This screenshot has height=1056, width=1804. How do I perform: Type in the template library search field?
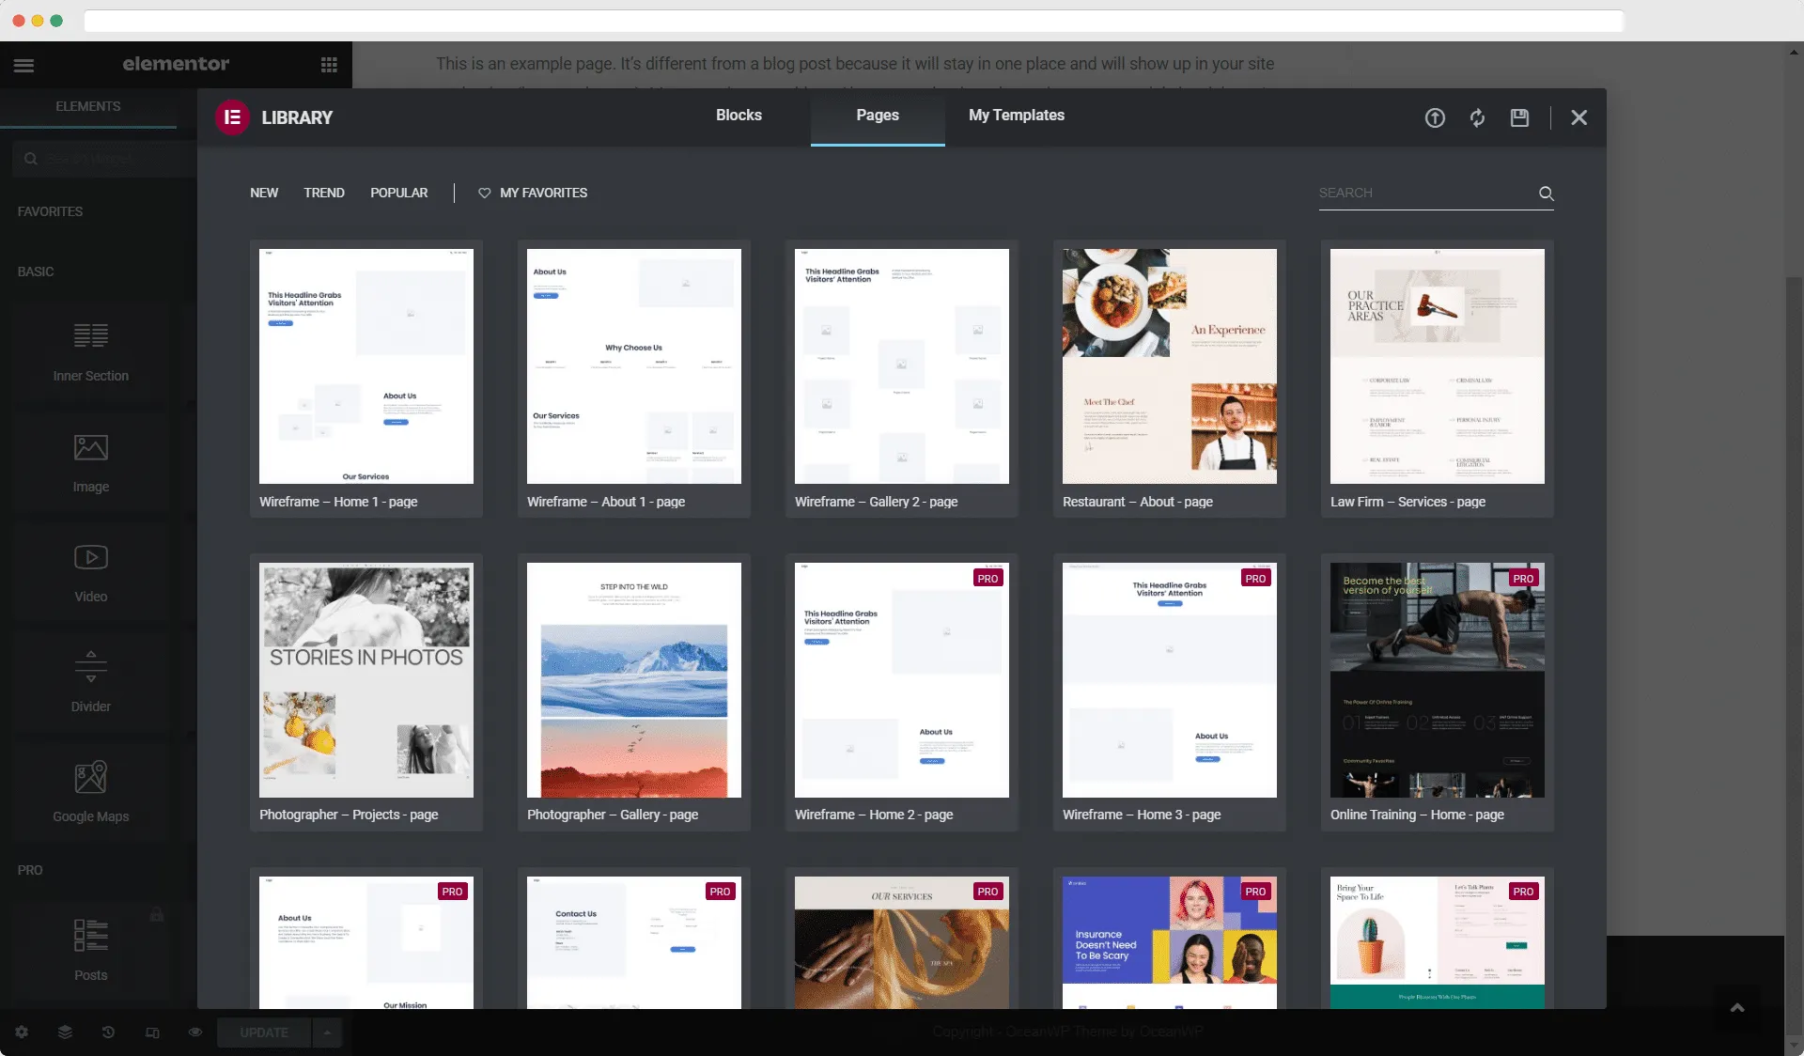(1419, 193)
